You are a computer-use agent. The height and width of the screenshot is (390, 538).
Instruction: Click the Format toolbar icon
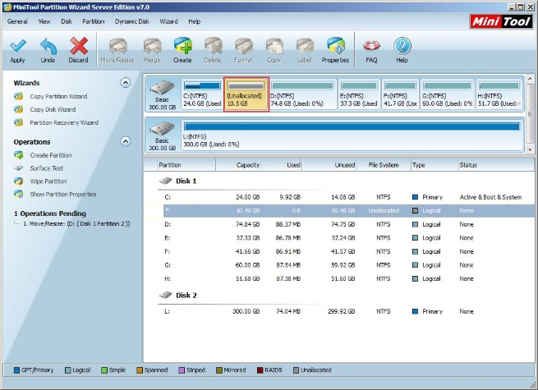point(244,46)
